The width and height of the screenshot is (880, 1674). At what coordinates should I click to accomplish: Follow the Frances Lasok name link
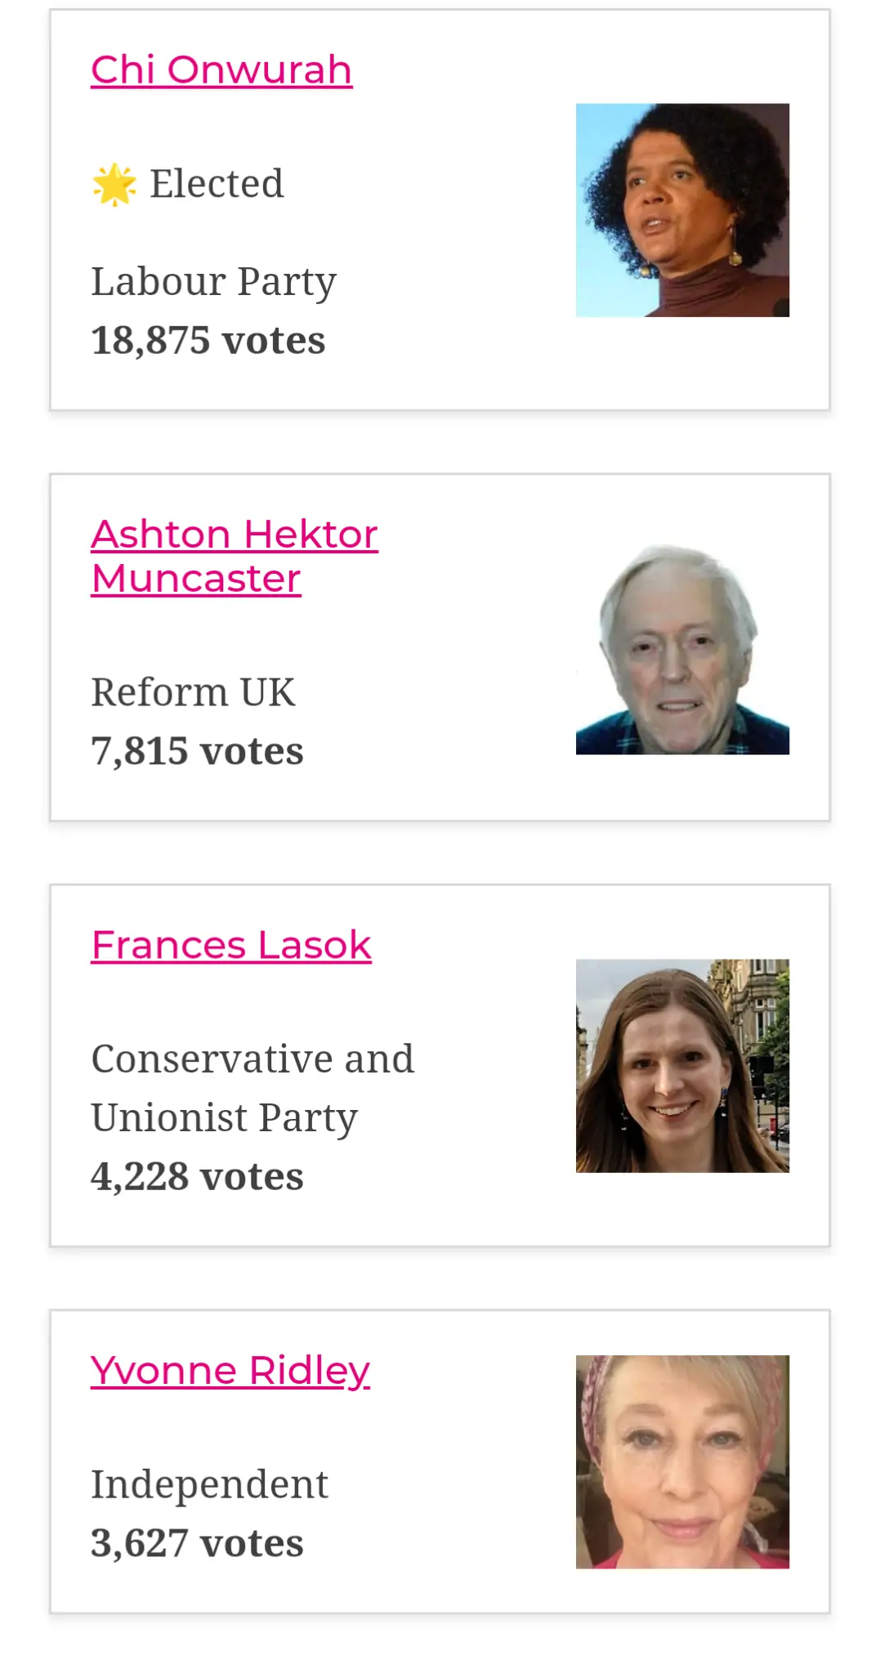(231, 946)
